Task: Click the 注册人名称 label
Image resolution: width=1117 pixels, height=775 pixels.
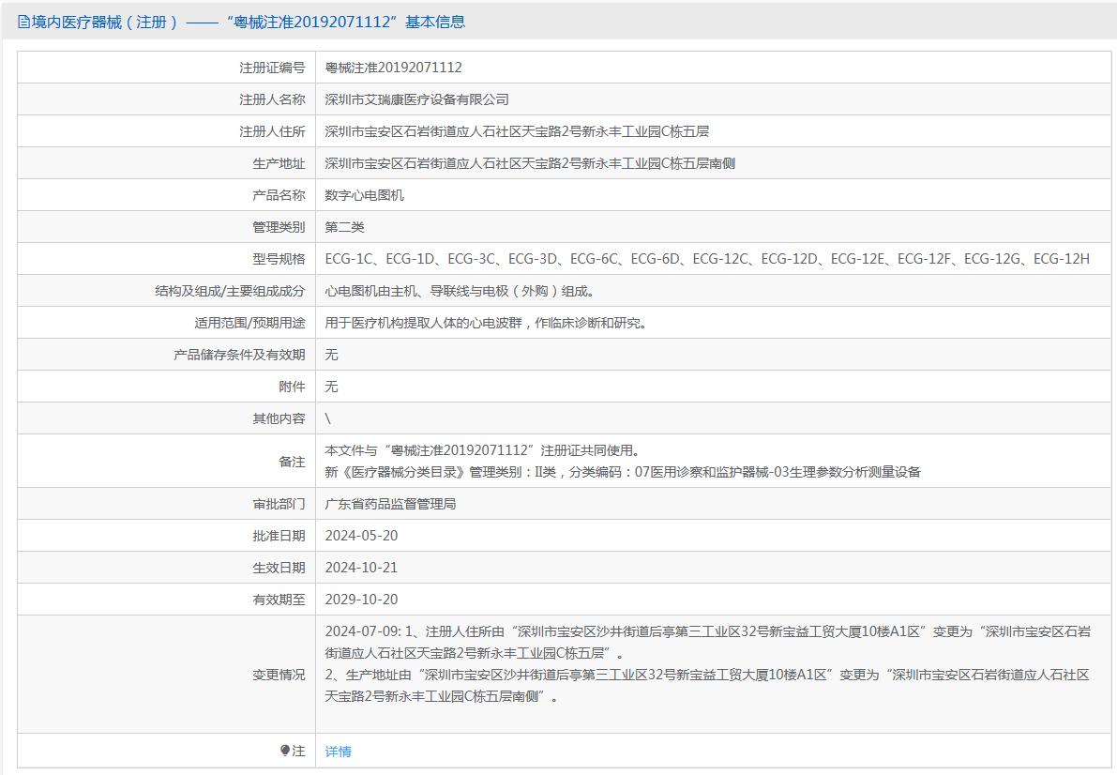Action: (272, 99)
